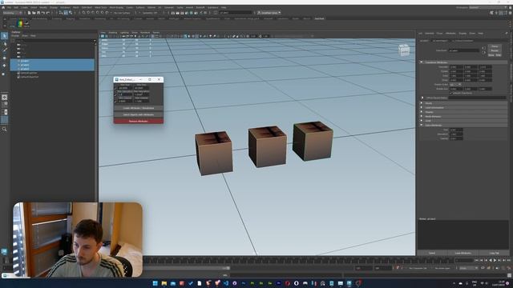Screen dimensions: 513x288
Task: Open the Create menu
Action: tap(24, 7)
